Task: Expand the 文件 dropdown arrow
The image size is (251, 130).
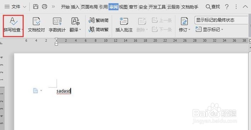Action: (x=24, y=7)
